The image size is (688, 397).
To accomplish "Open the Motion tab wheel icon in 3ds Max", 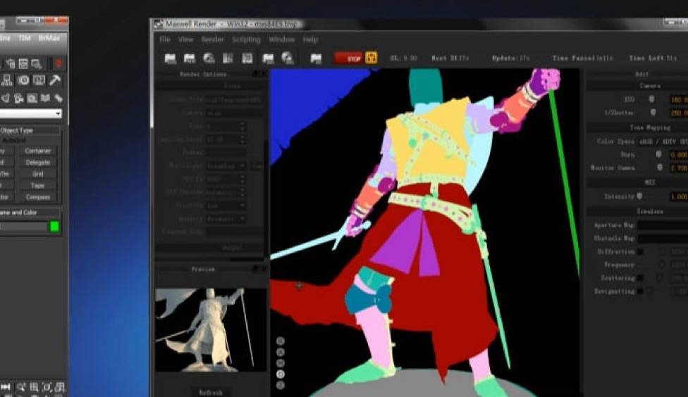I will coord(23,80).
